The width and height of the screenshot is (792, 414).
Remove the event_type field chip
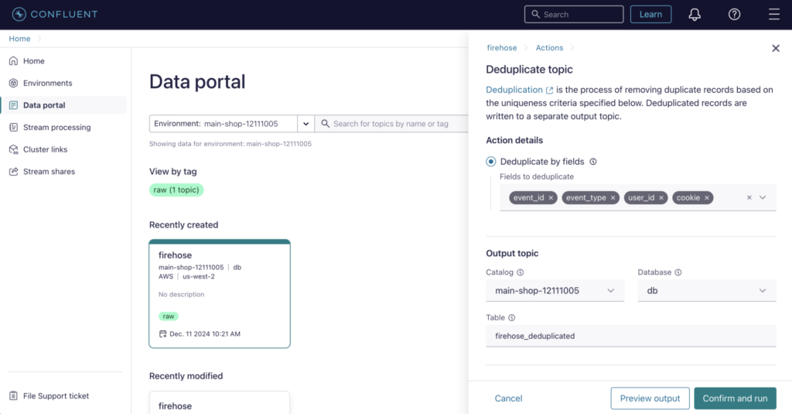(613, 197)
